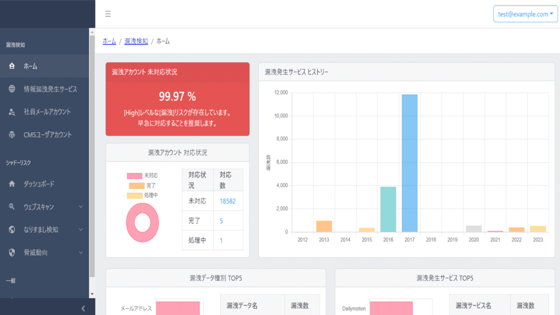Click the 社員メールアカウント user search icon
This screenshot has height=315, width=560.
[12, 112]
